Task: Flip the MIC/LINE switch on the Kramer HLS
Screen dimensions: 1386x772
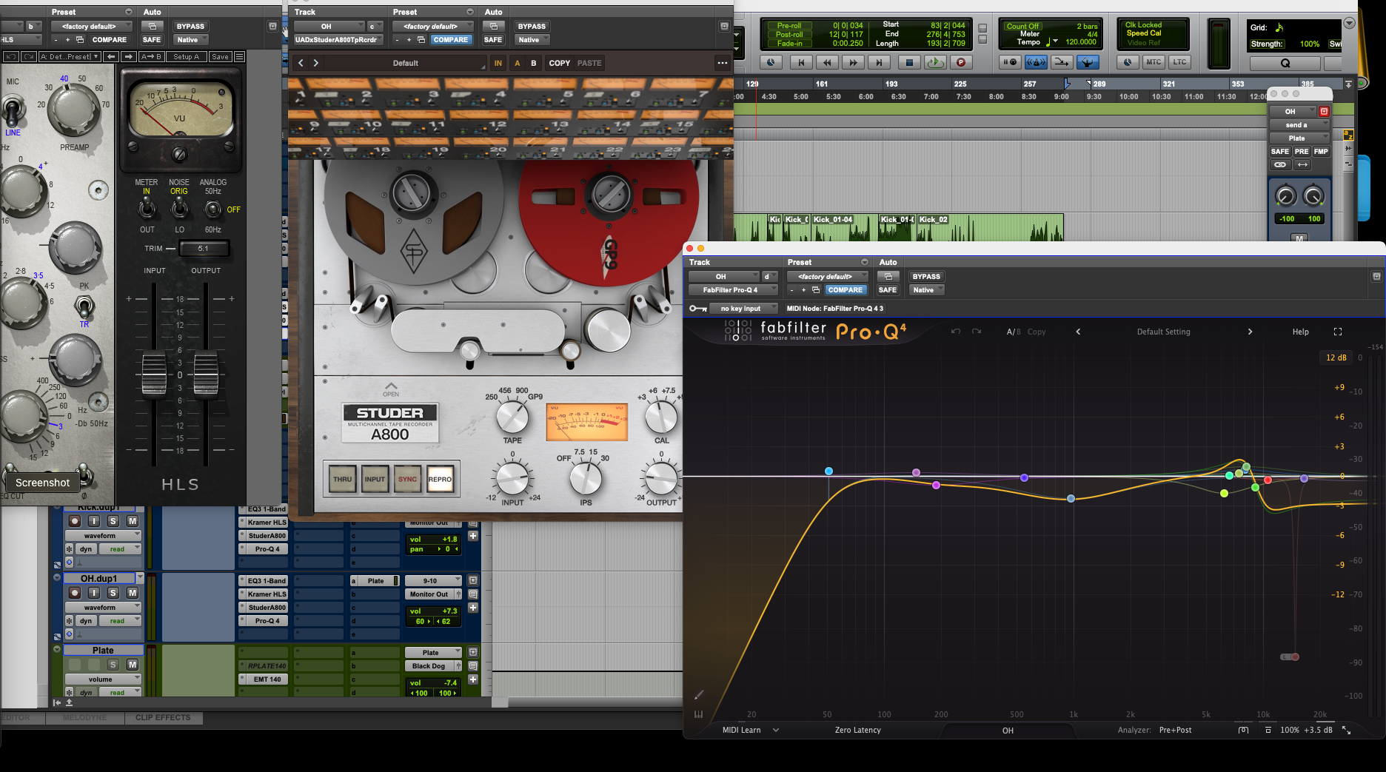Action: pos(12,110)
